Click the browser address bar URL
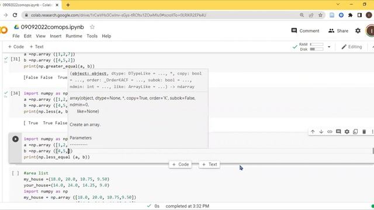 118,15
